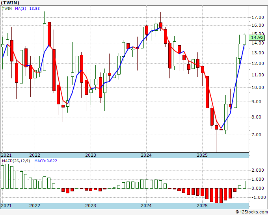Click the 14.00 price axis label
The width and height of the screenshot is (268, 215).
click(x=258, y=43)
